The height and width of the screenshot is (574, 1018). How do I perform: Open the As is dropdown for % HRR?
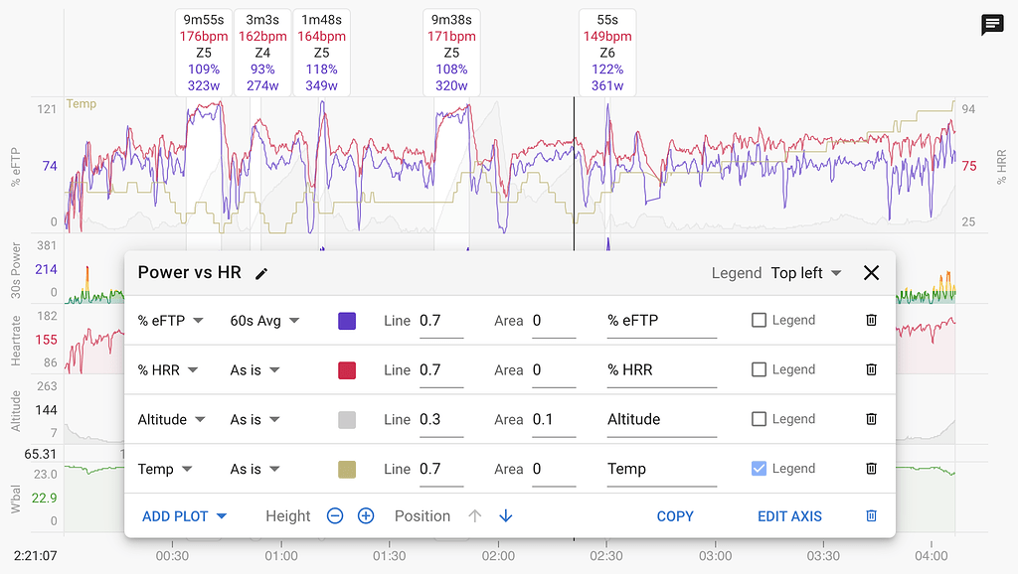tap(254, 369)
